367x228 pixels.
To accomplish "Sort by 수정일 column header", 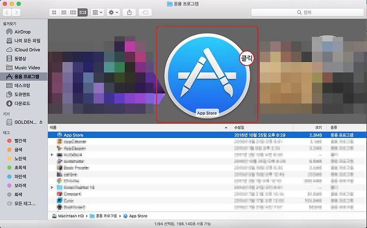I will 239,128.
